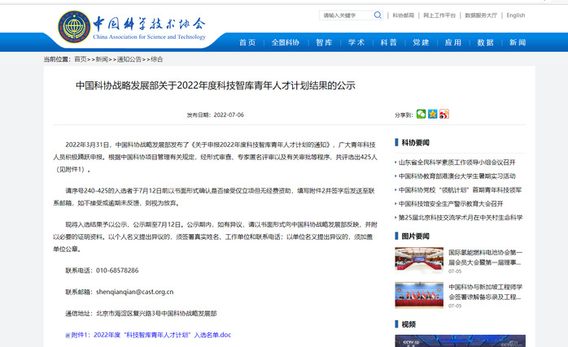Open the hydrogen fuel cell meeting thumbnail

click(419, 260)
